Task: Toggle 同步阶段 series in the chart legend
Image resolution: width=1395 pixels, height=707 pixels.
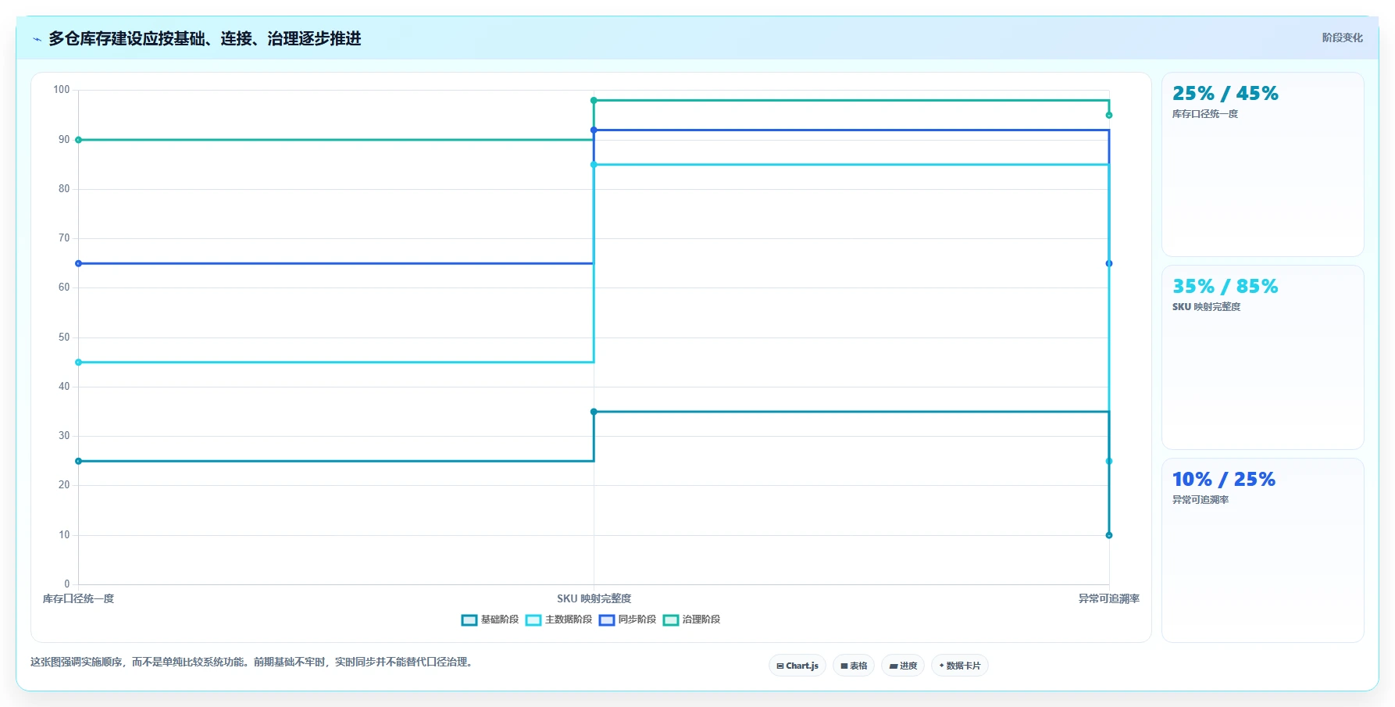Action: (x=627, y=620)
